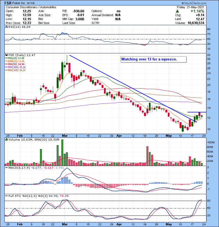
Task: Click the 32 label on price axis
Action: (x=209, y=55)
